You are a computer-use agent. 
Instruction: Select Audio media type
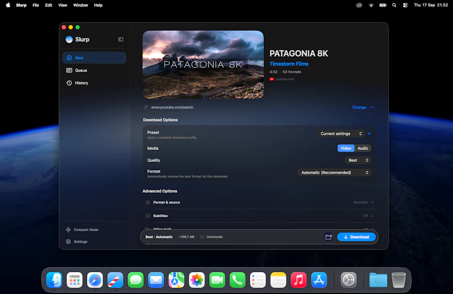[362, 148]
